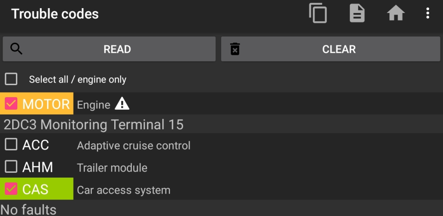Uncheck the MOTOR module checkbox
The image size is (443, 216).
tap(11, 104)
